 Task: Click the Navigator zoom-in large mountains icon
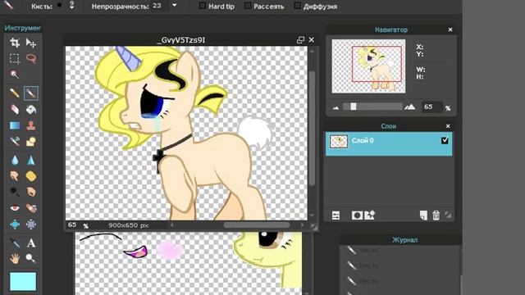pyautogui.click(x=410, y=107)
